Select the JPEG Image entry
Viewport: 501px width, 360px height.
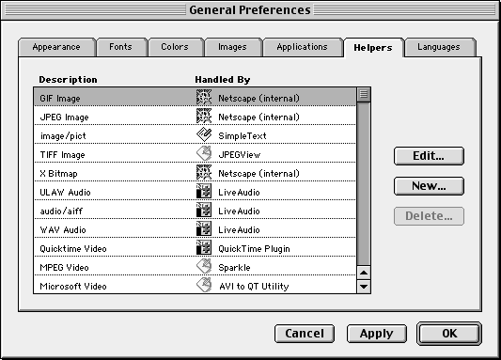click(x=195, y=116)
